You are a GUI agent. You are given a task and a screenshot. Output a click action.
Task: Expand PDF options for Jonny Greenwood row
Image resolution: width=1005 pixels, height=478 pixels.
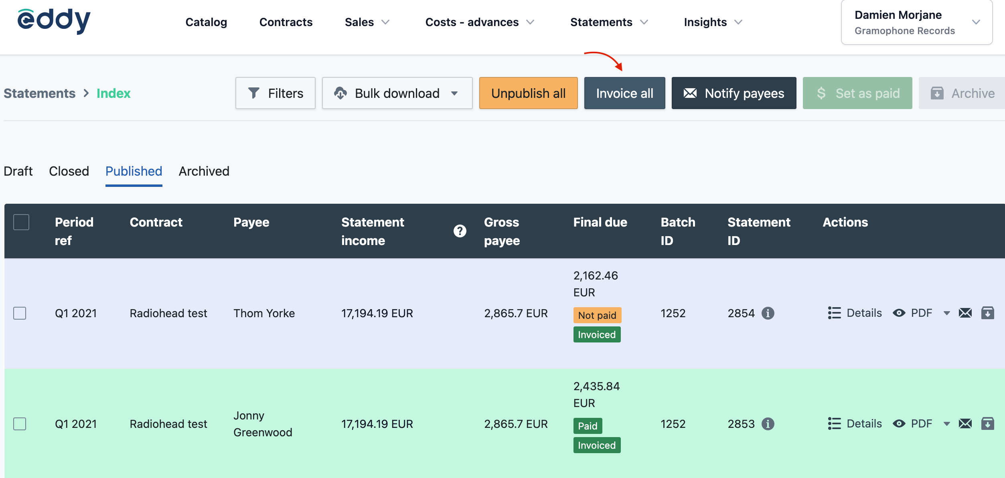click(x=946, y=424)
